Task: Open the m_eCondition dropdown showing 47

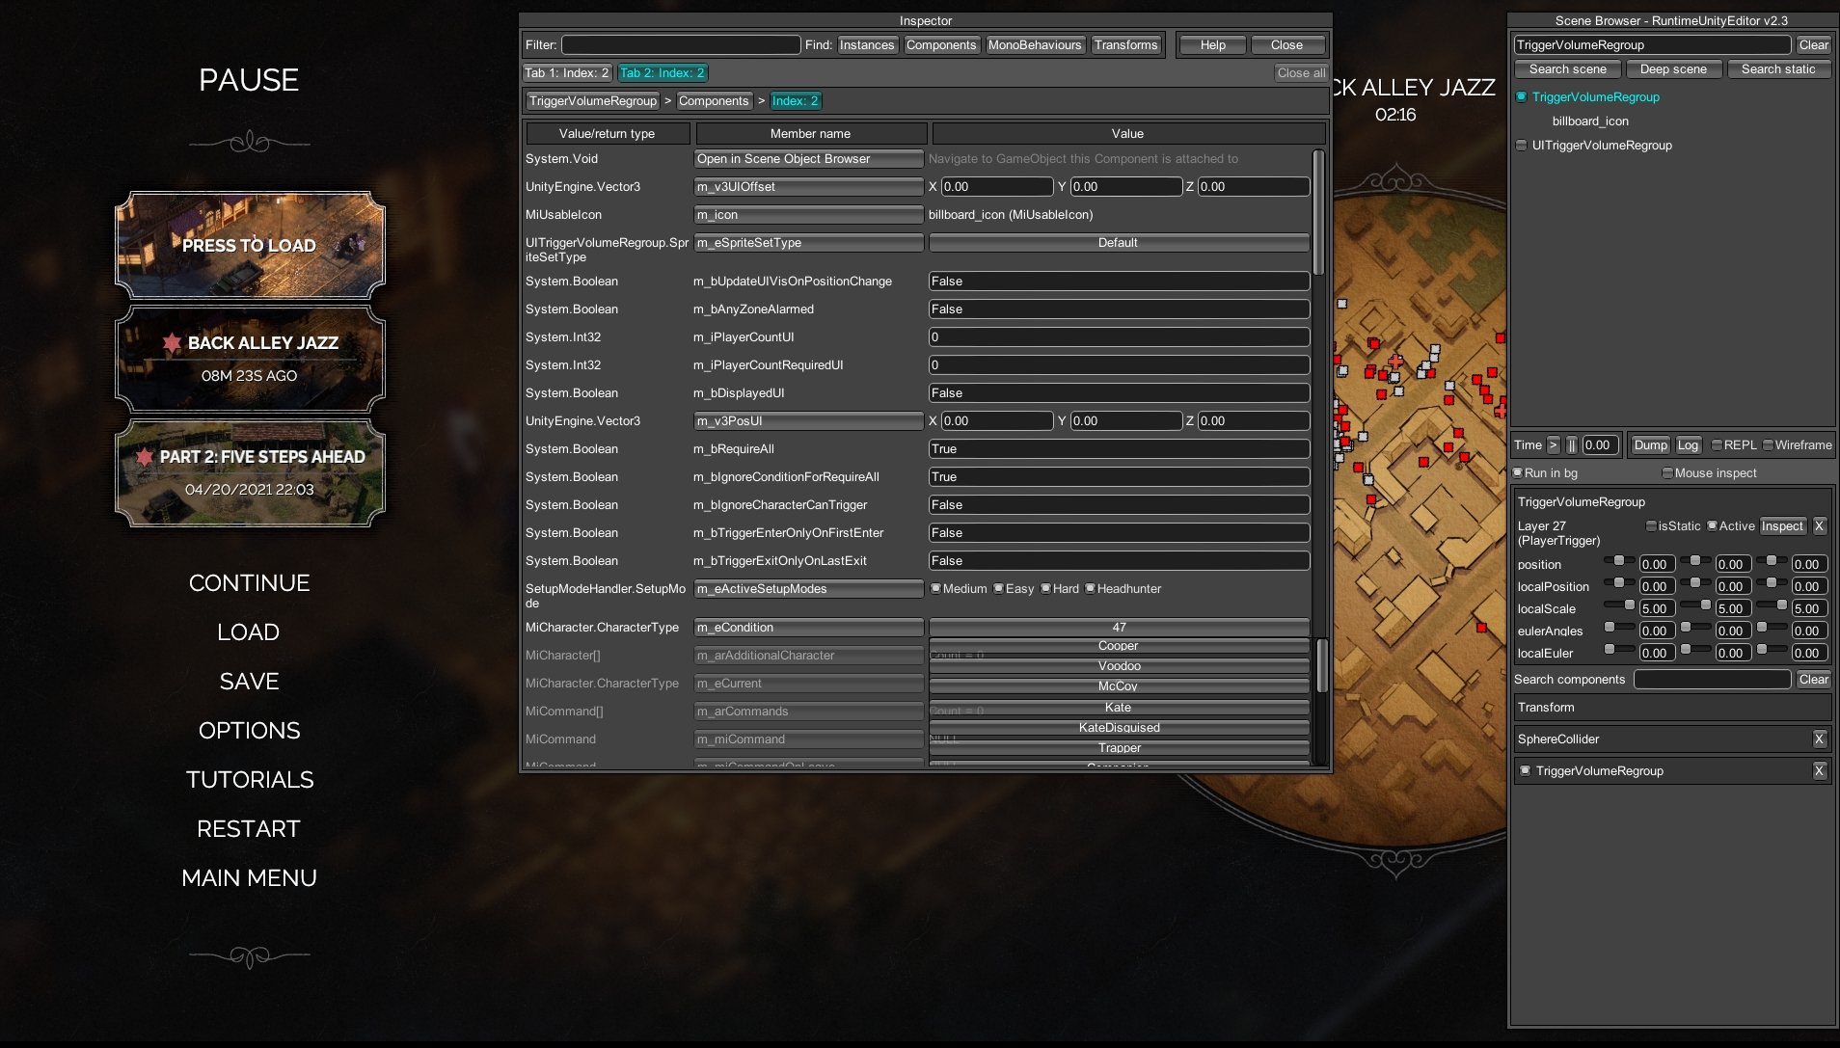Action: (x=1119, y=627)
